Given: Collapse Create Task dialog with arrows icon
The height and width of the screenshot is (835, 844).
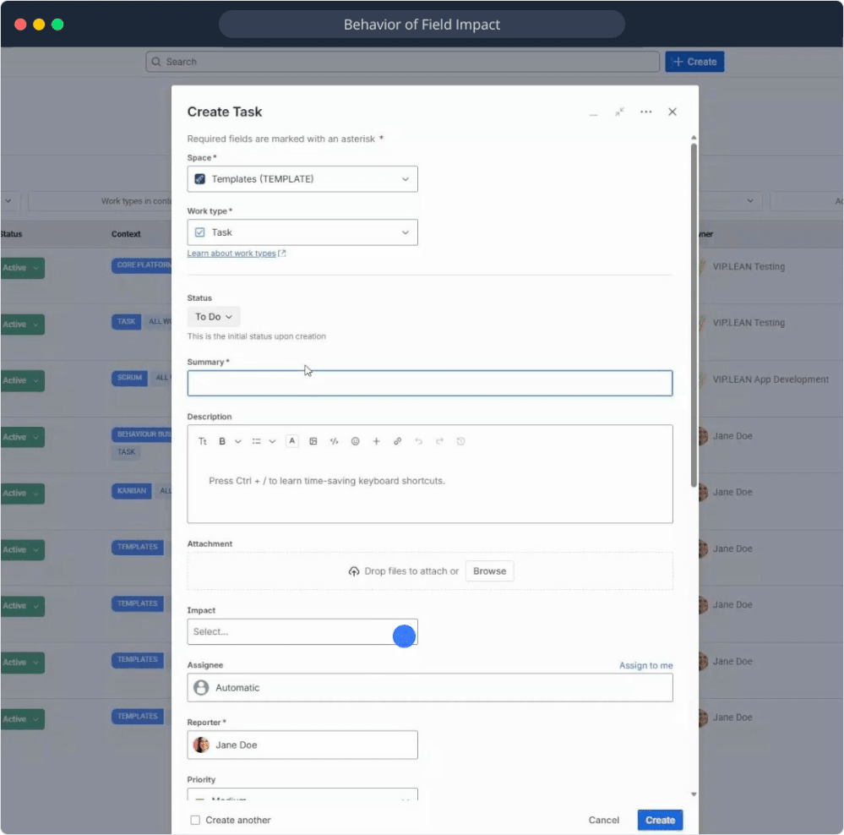Looking at the screenshot, I should point(619,112).
